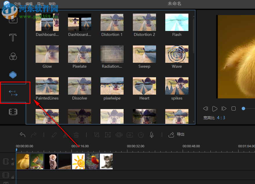Play the preview video
This screenshot has height=184, width=255.
click(x=215, y=108)
